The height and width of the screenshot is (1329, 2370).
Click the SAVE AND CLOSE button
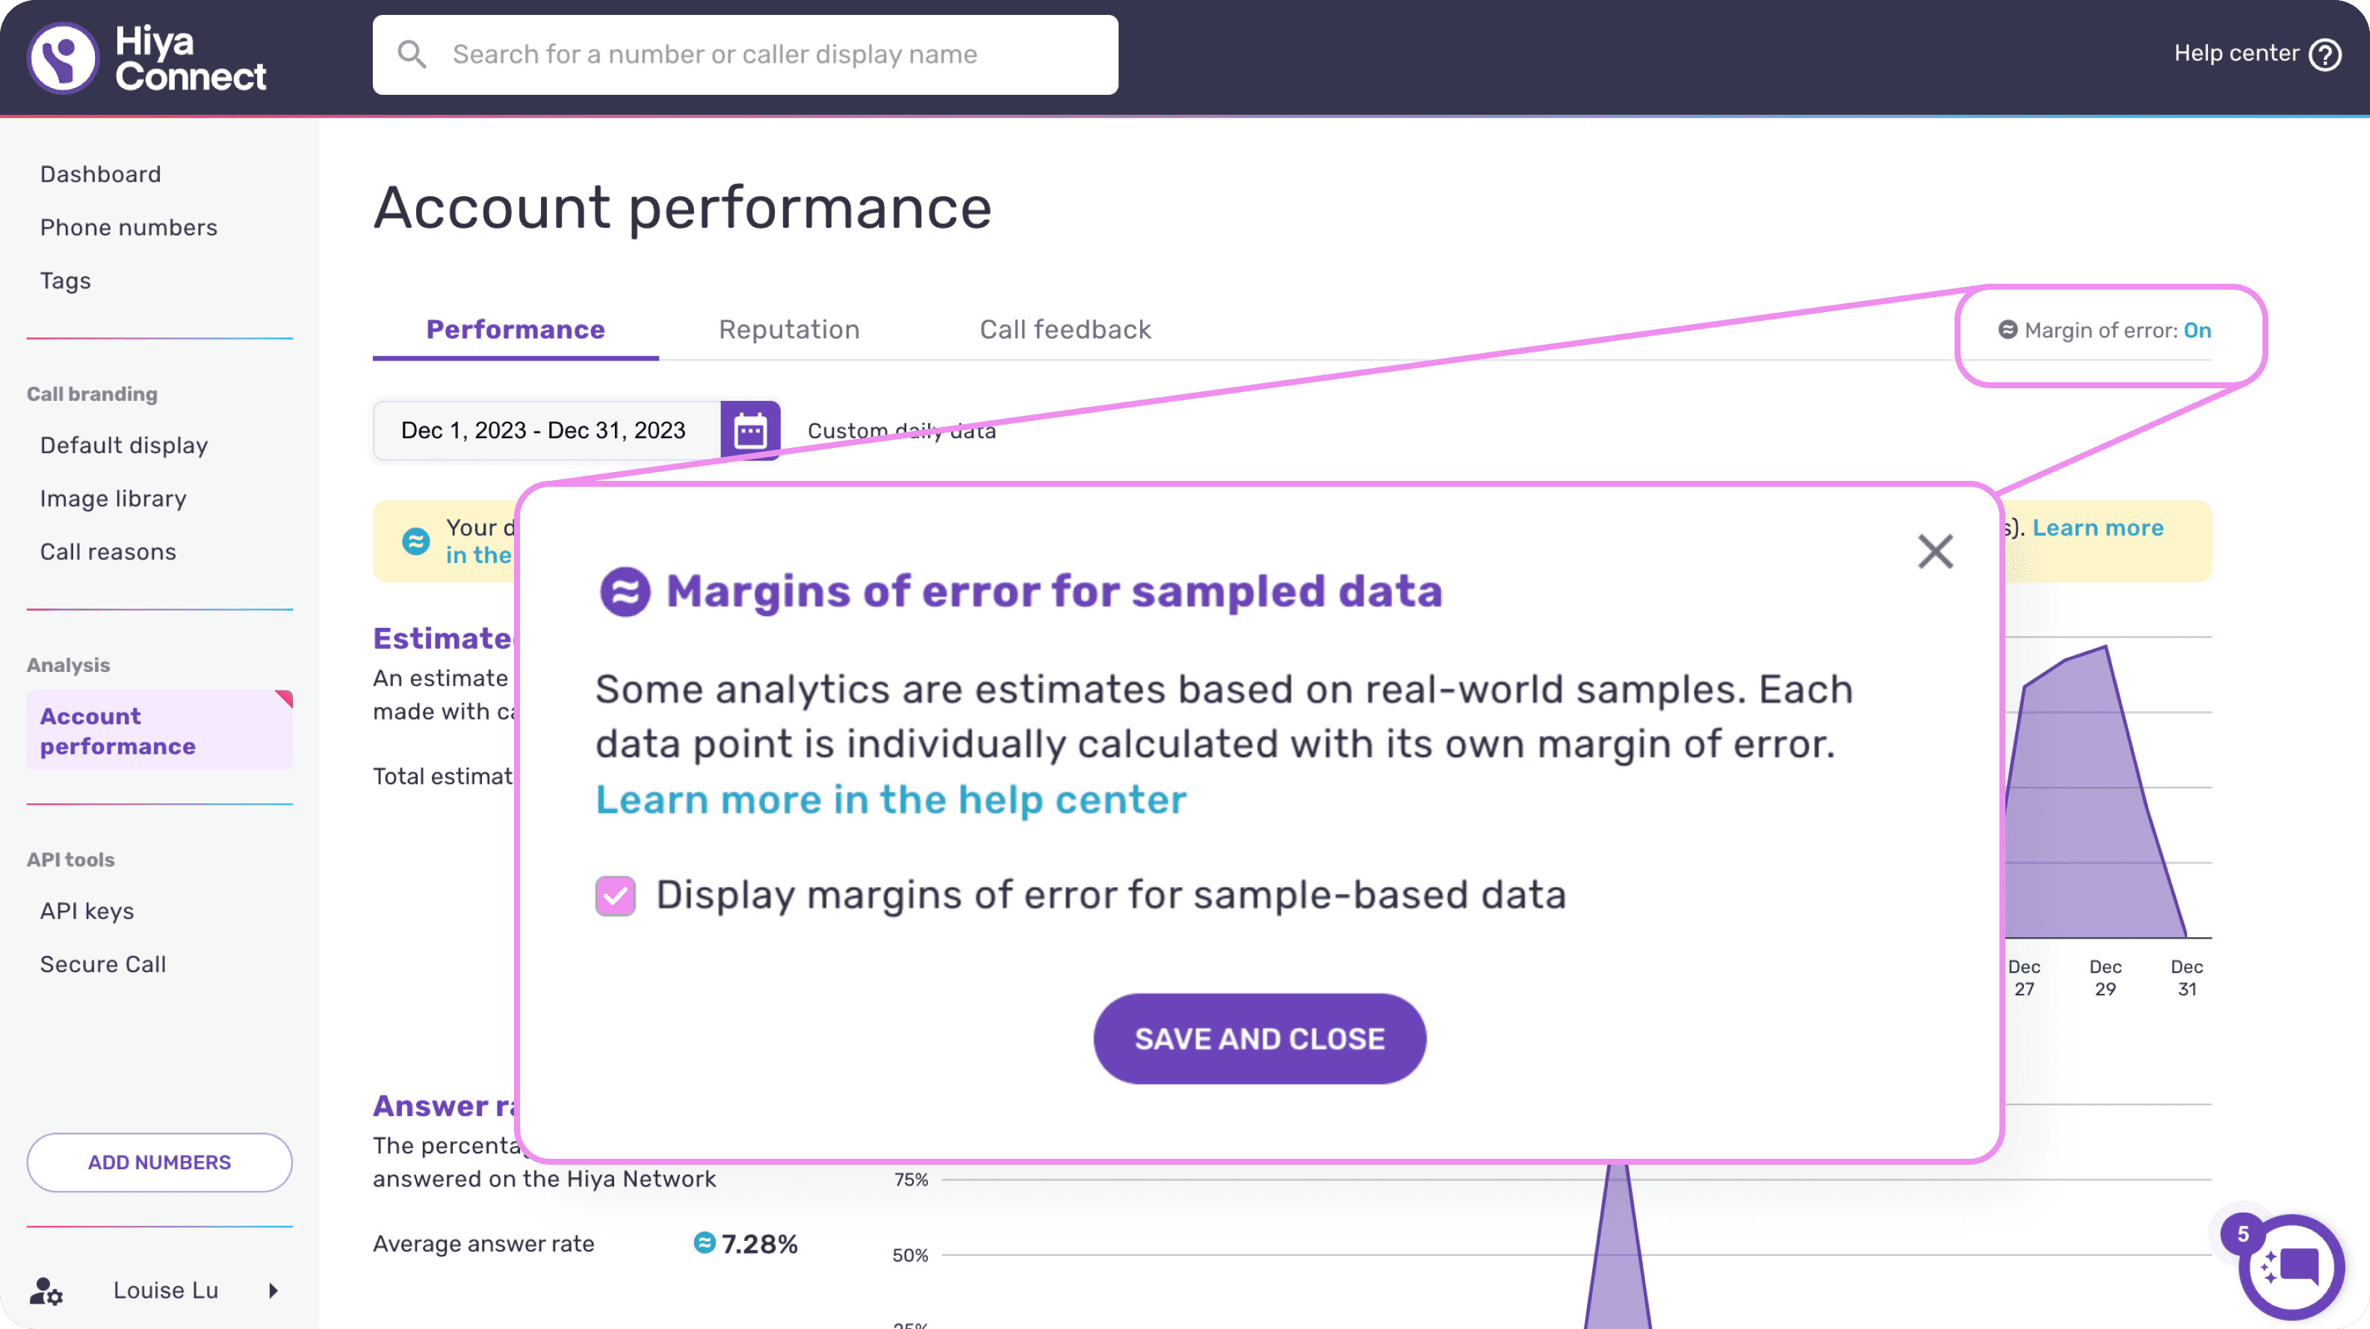(x=1259, y=1039)
